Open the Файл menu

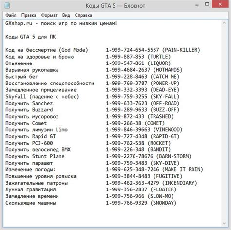coord(11,15)
